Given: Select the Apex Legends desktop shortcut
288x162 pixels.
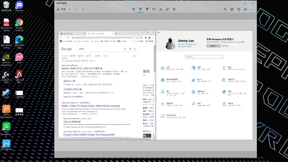Looking at the screenshot, I should click(19, 77).
